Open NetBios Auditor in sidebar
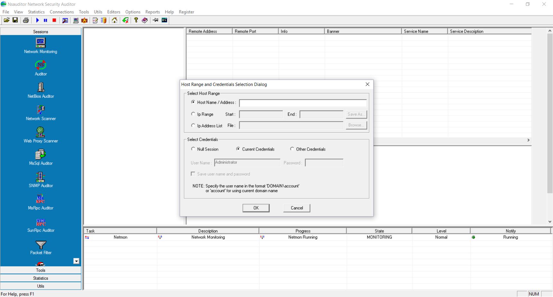The height and width of the screenshot is (297, 553). pos(41,90)
